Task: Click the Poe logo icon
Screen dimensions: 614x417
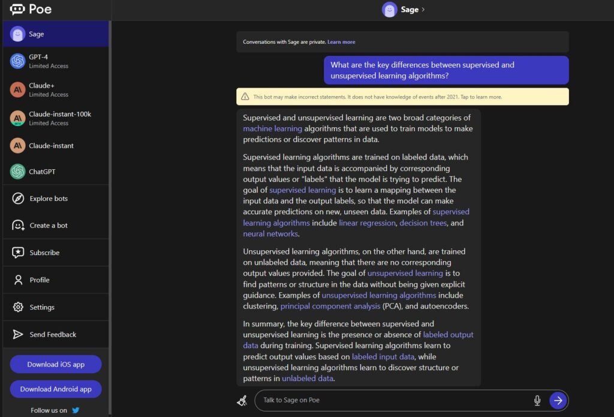Action: pos(17,10)
